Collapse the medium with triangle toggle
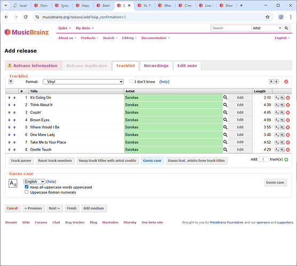Image resolution: width=297 pixels, height=266 pixels. (11, 81)
